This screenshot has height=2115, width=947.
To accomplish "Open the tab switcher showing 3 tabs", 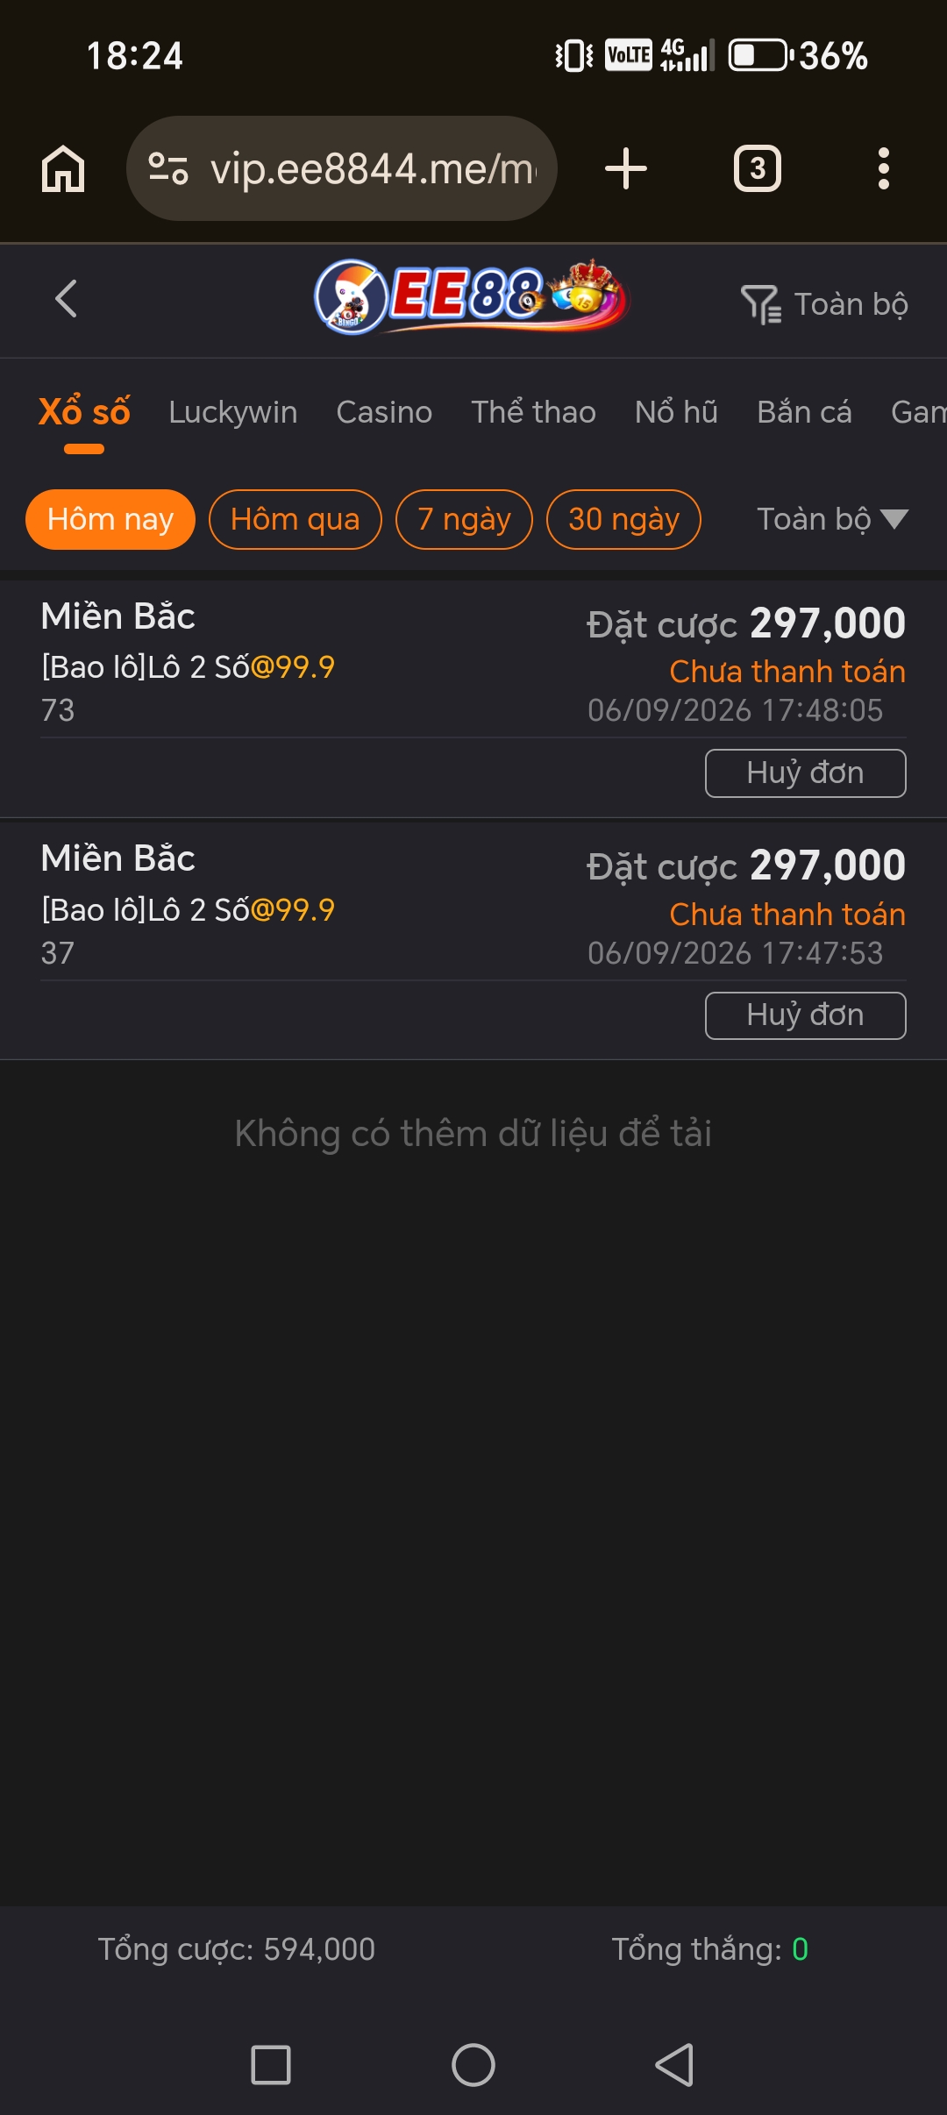I will 758,168.
